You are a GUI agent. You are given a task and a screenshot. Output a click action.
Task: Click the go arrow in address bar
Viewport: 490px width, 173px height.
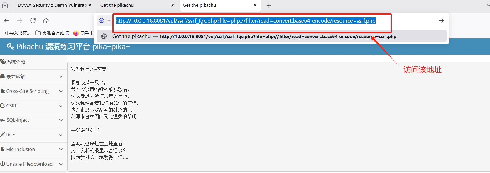coord(441,20)
